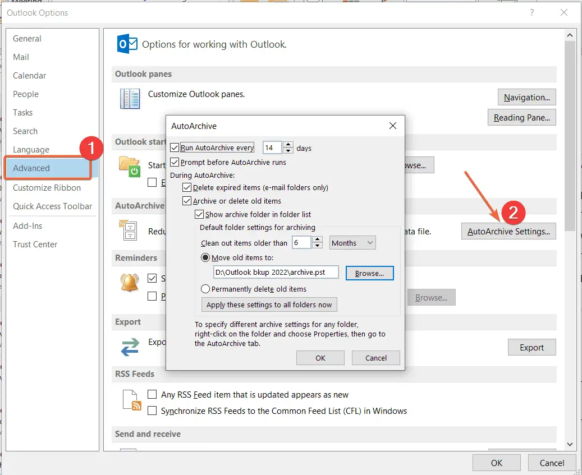This screenshot has width=582, height=475.
Task: Click the Outlook start folder icon
Action: coord(130,167)
